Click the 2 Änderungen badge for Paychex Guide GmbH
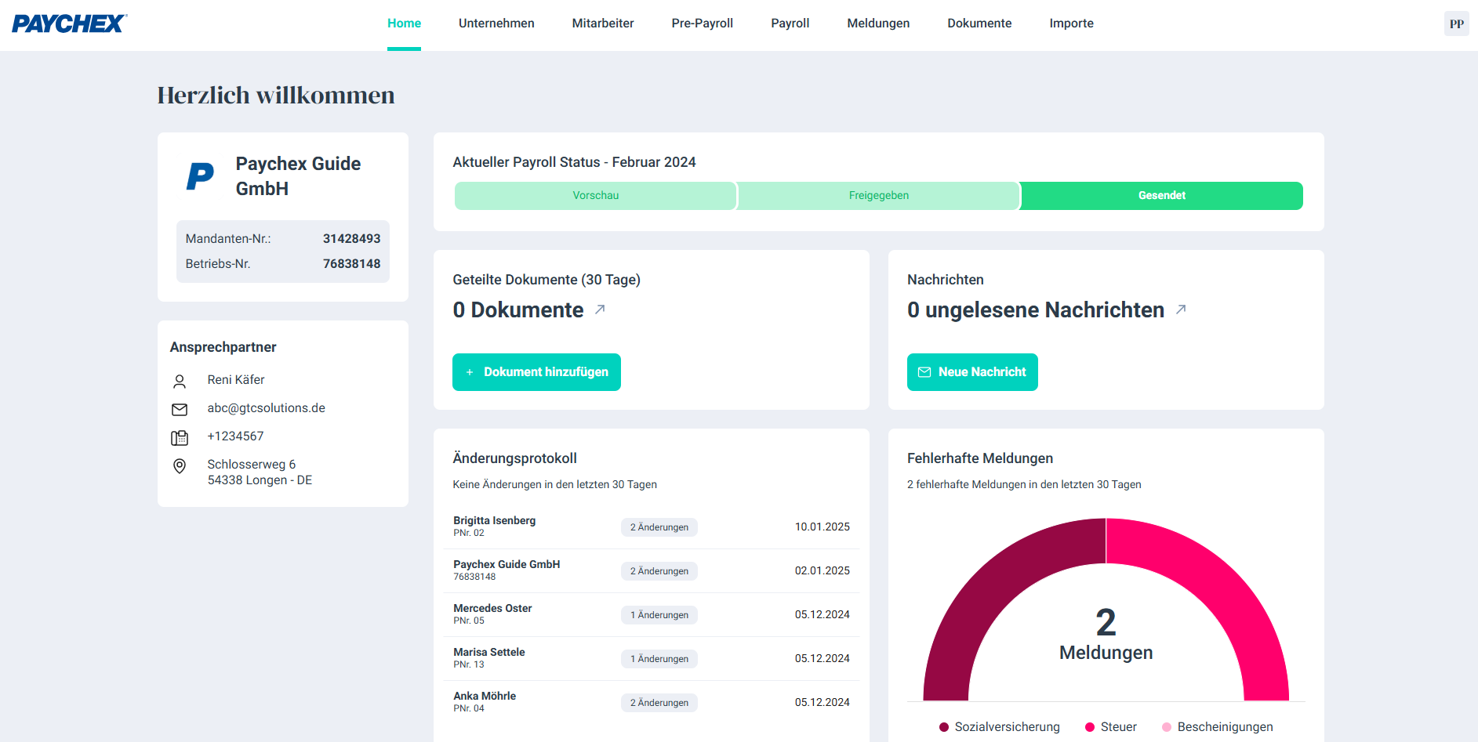The image size is (1478, 742). (x=659, y=571)
